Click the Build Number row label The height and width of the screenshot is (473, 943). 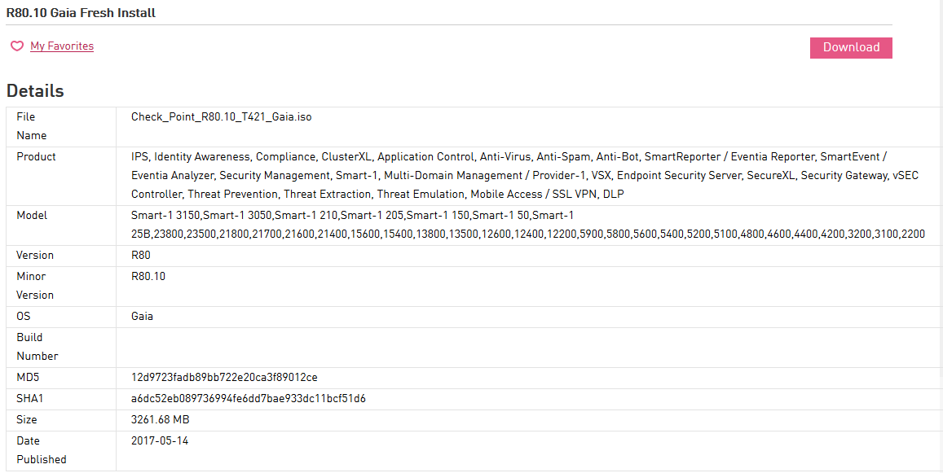(x=37, y=347)
